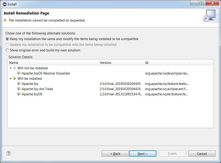Screen dimensions: 221x163
Task: Click version 2.2.0.final-201311091524-R cell
Action: pyautogui.click(x=121, y=94)
